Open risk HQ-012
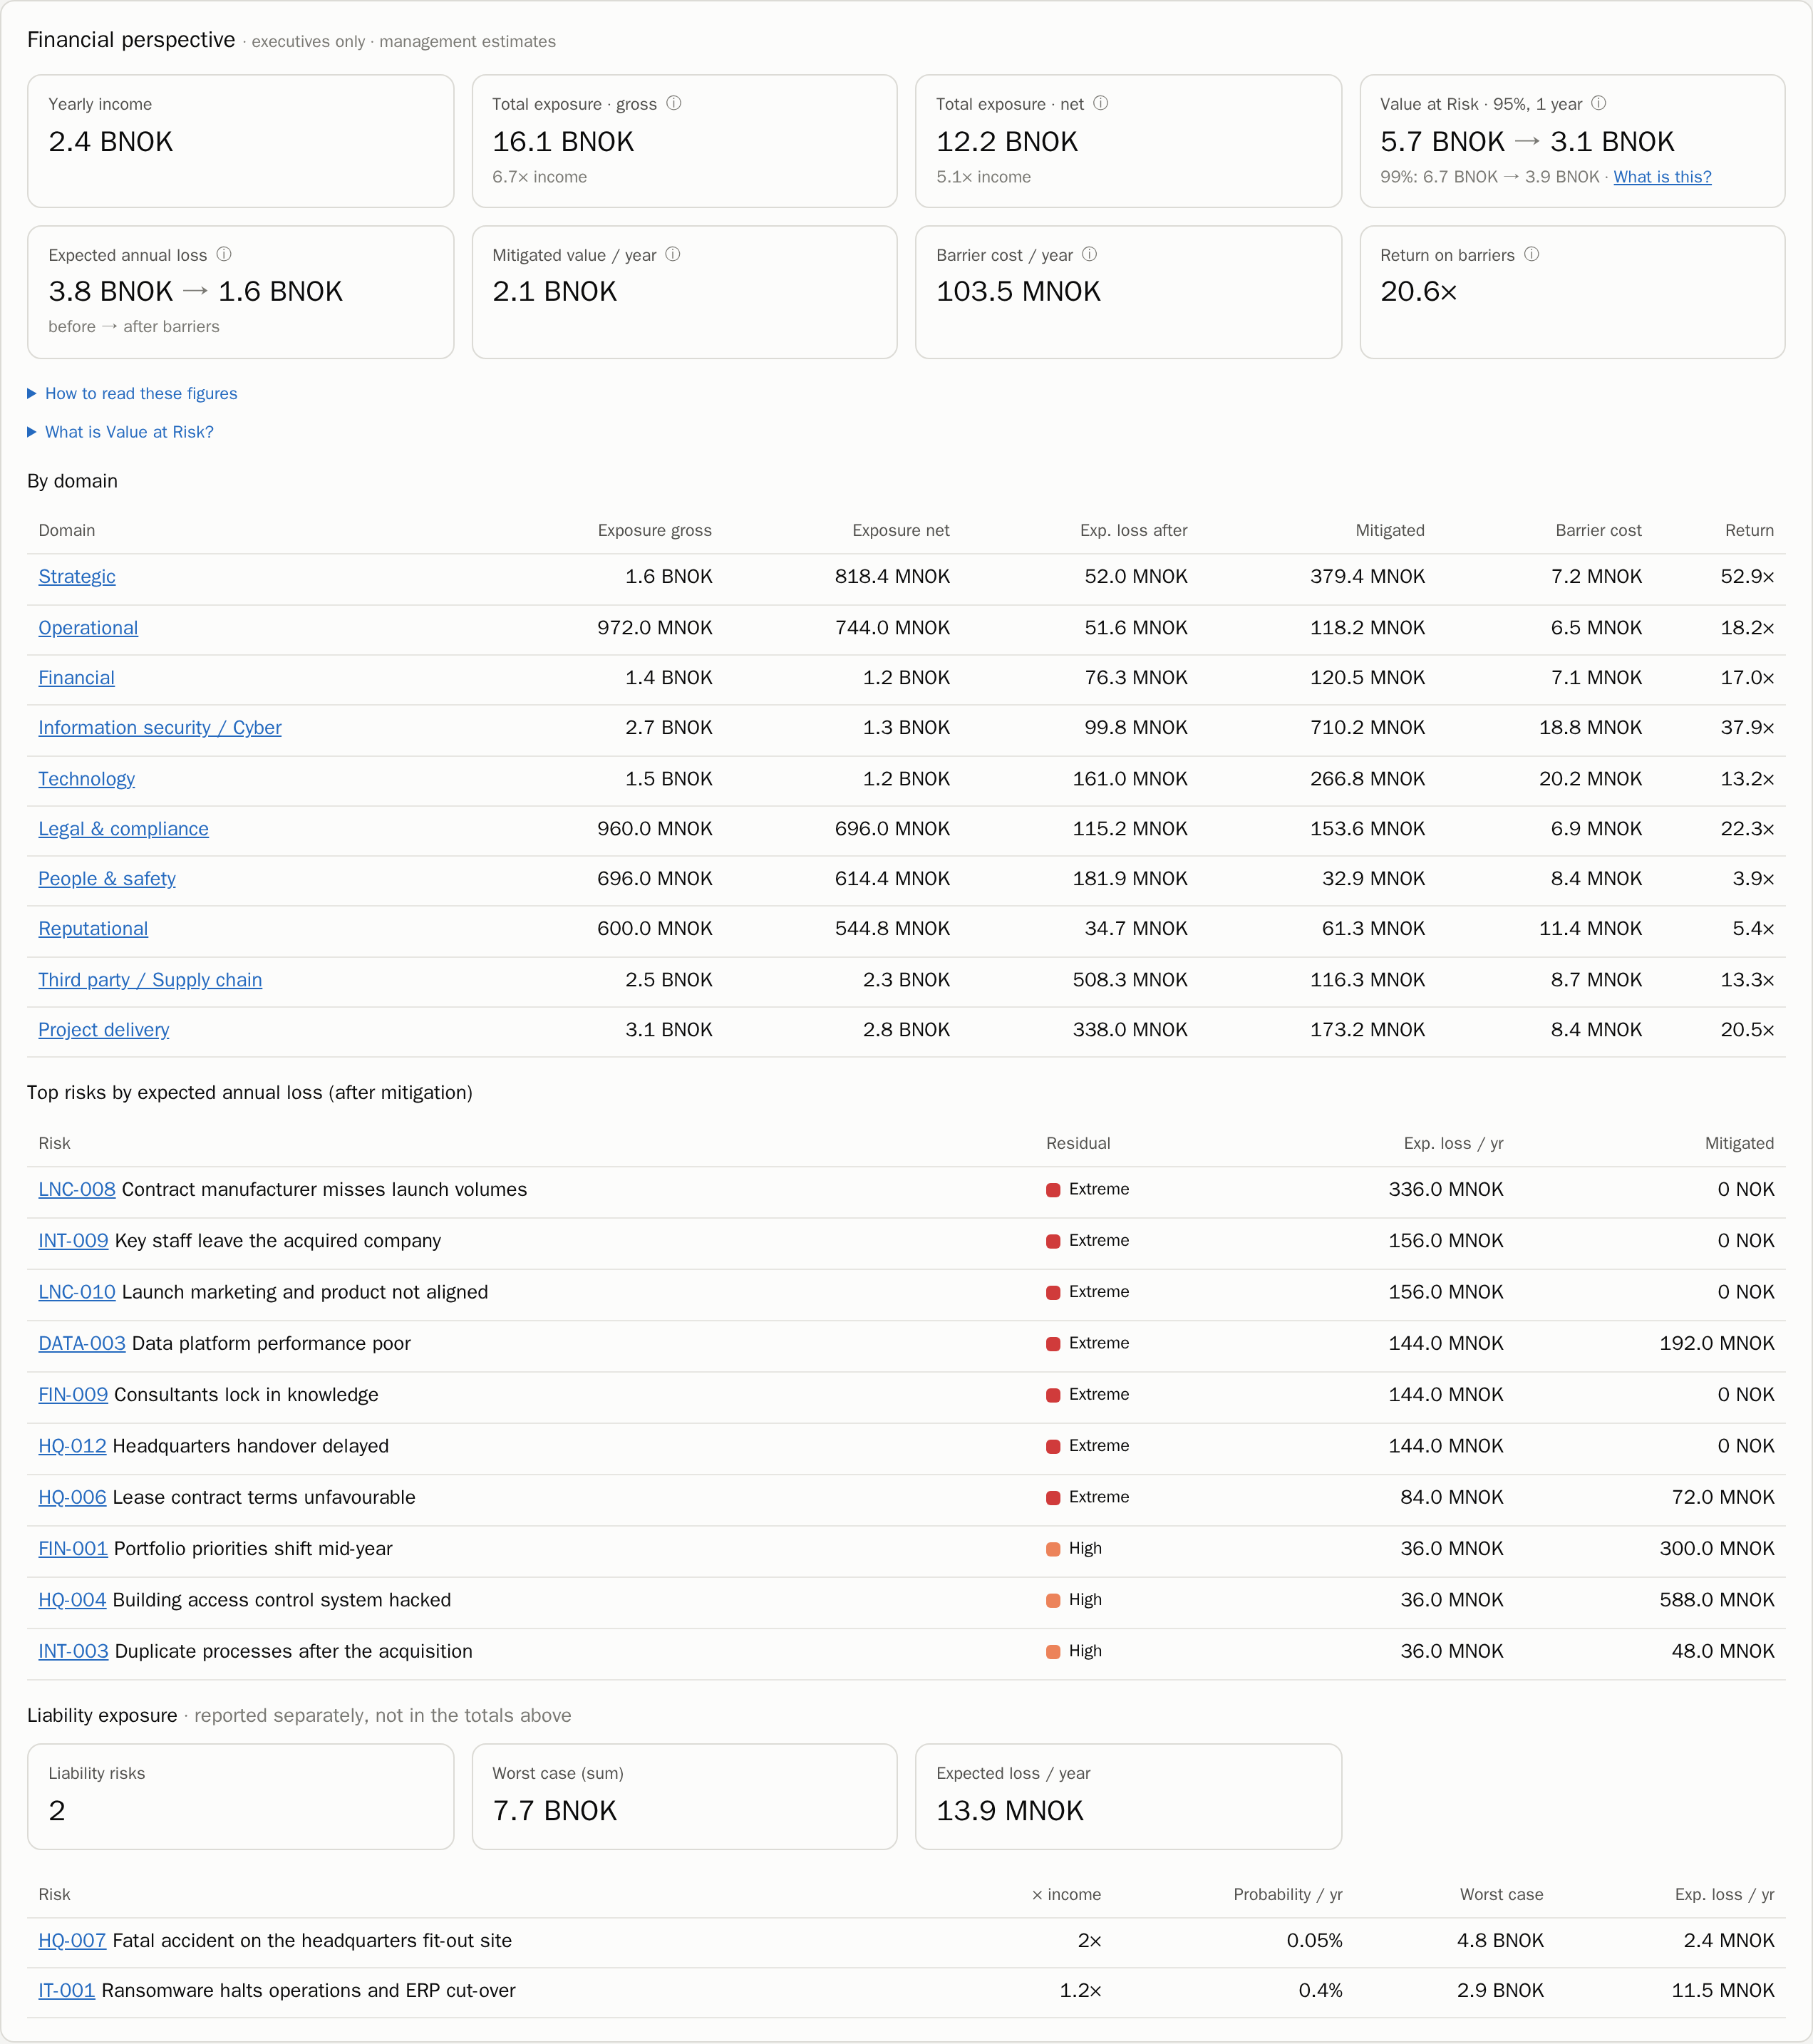The image size is (1813, 2044). (72, 1445)
